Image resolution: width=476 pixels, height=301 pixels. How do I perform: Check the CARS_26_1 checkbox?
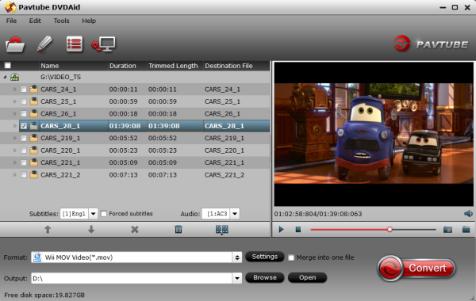pos(23,114)
